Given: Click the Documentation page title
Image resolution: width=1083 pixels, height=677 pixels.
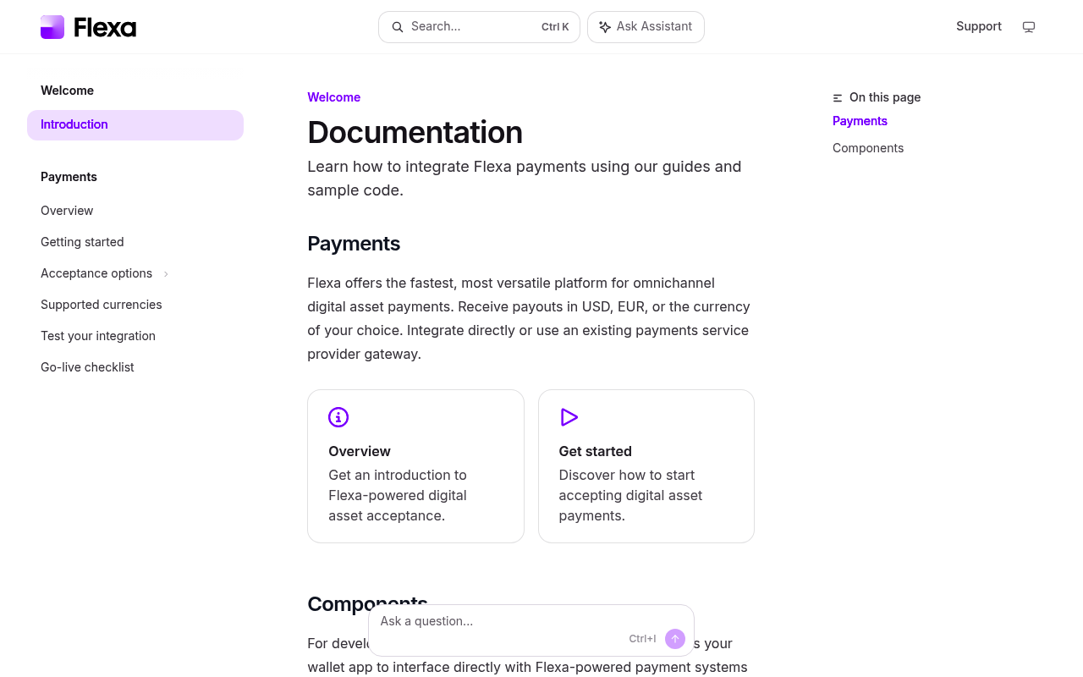Looking at the screenshot, I should 415,133.
